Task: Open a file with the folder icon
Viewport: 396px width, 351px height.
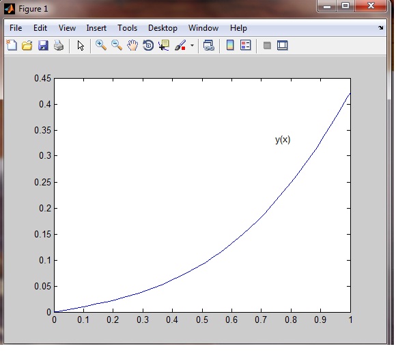Action: [27, 46]
